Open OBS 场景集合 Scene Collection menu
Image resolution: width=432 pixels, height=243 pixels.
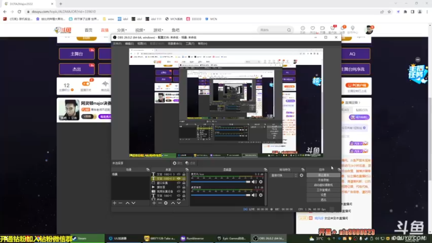[x=174, y=44]
